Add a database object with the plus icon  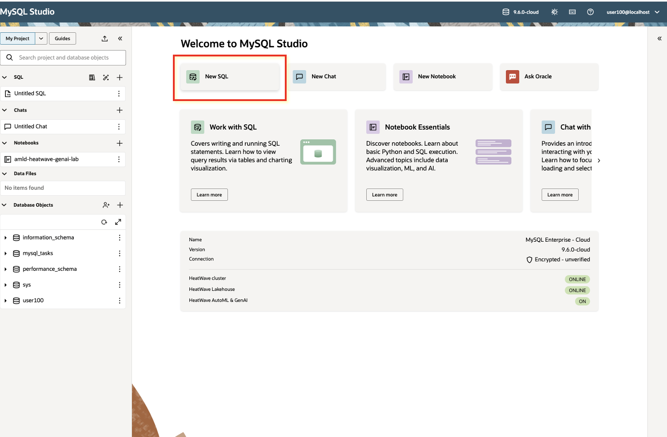pos(120,205)
